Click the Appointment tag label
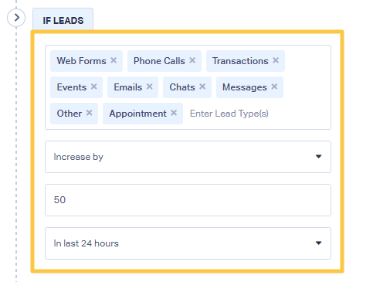373x282 pixels. [x=137, y=114]
